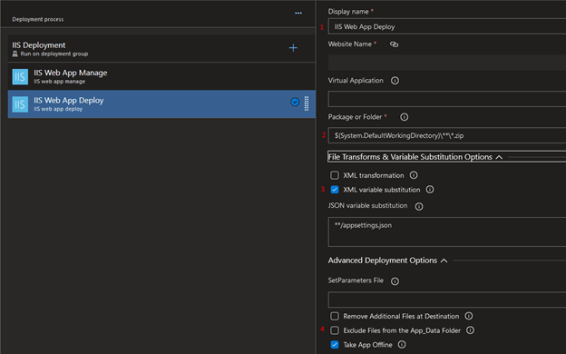The height and width of the screenshot is (354, 566).
Task: Show info for Remove Additional Files at Destination
Action: click(469, 316)
